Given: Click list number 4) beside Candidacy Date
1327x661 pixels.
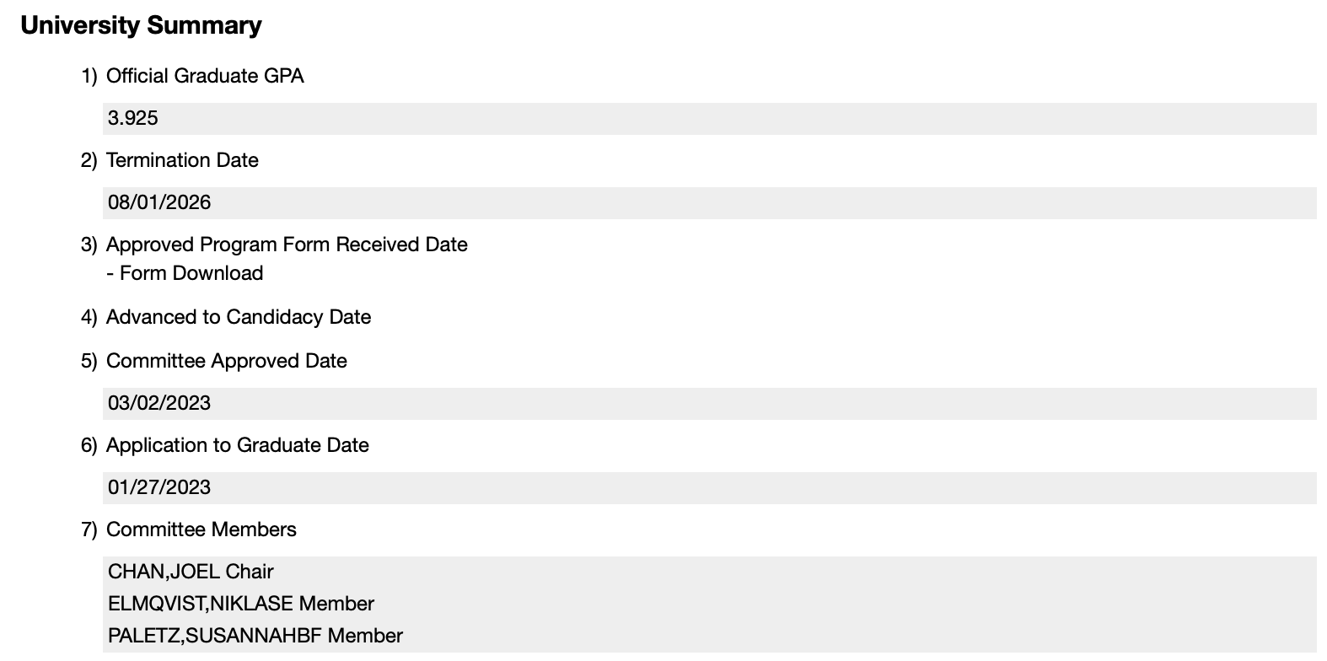Looking at the screenshot, I should (89, 317).
